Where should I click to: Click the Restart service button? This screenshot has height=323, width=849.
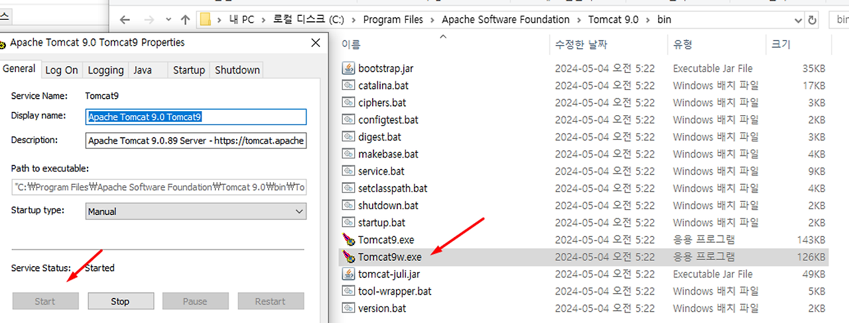click(271, 301)
